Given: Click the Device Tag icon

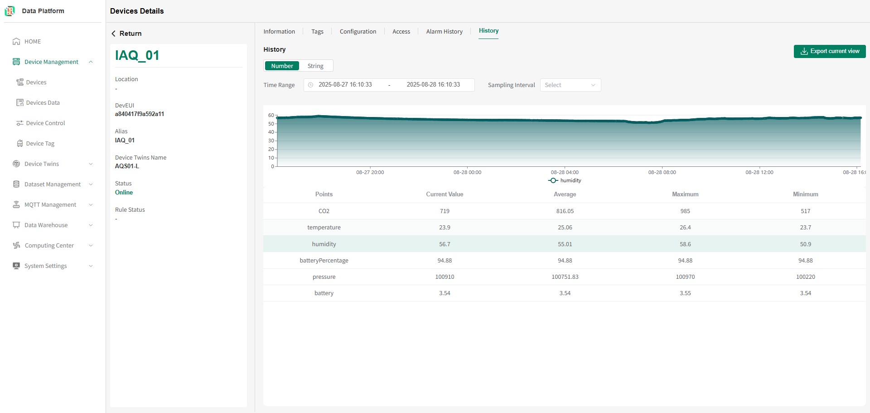Looking at the screenshot, I should pos(20,143).
